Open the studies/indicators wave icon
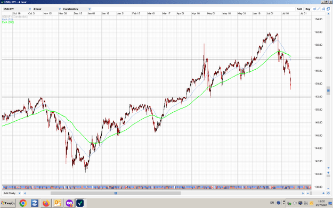The height and width of the screenshot is (208, 333). pyautogui.click(x=315, y=9)
